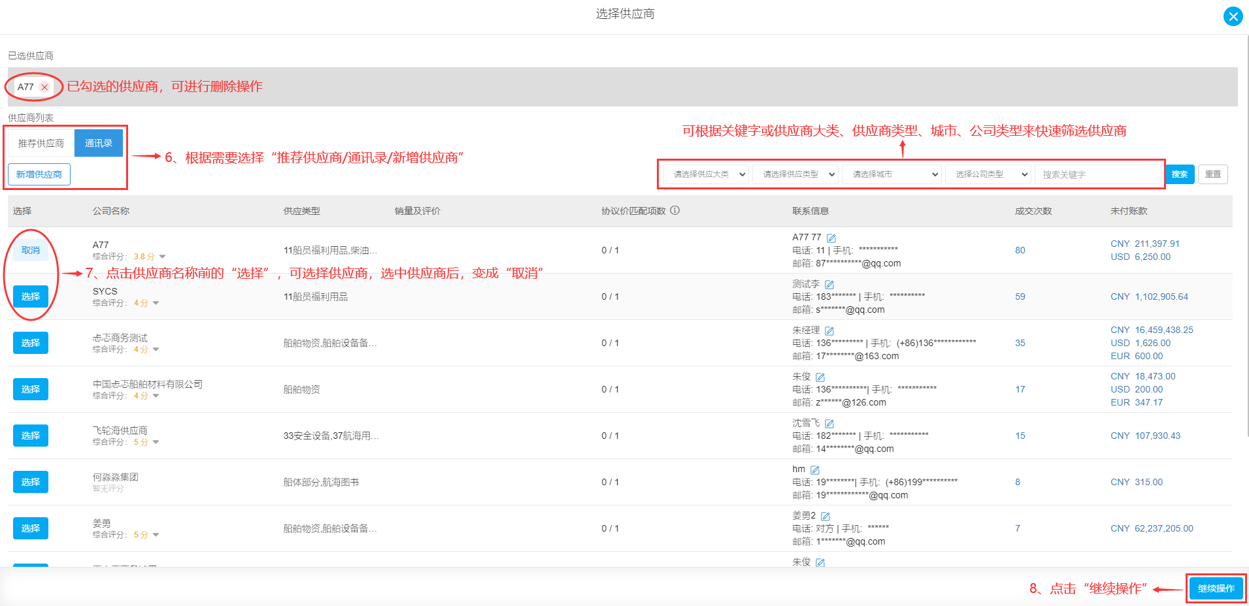Click 继续操作 to proceed
The image size is (1249, 606).
click(x=1216, y=588)
